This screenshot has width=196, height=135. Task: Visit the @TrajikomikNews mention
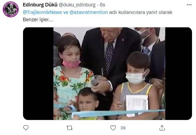pos(42,12)
